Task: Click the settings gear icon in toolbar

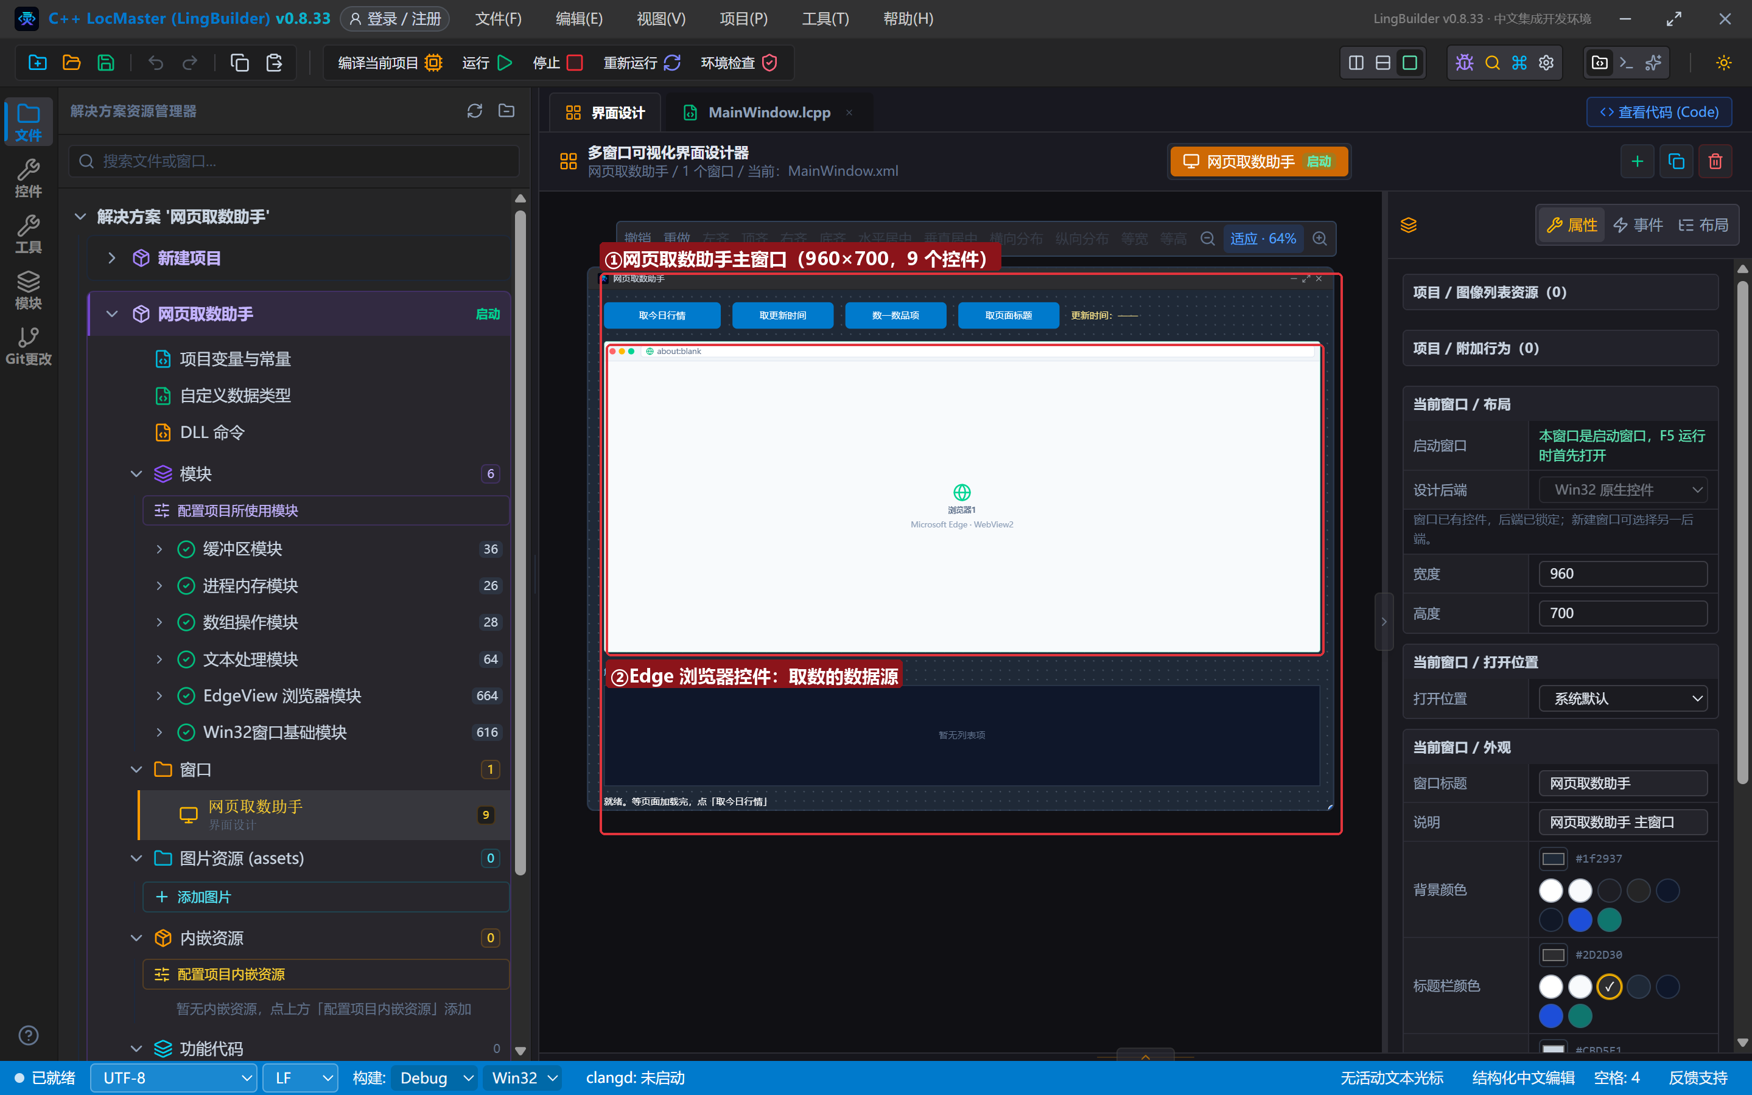Action: [x=1546, y=63]
